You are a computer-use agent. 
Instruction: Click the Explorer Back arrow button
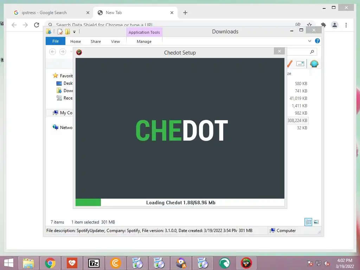click(53, 52)
